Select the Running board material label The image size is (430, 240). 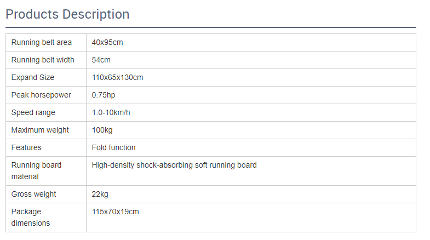[36, 171]
